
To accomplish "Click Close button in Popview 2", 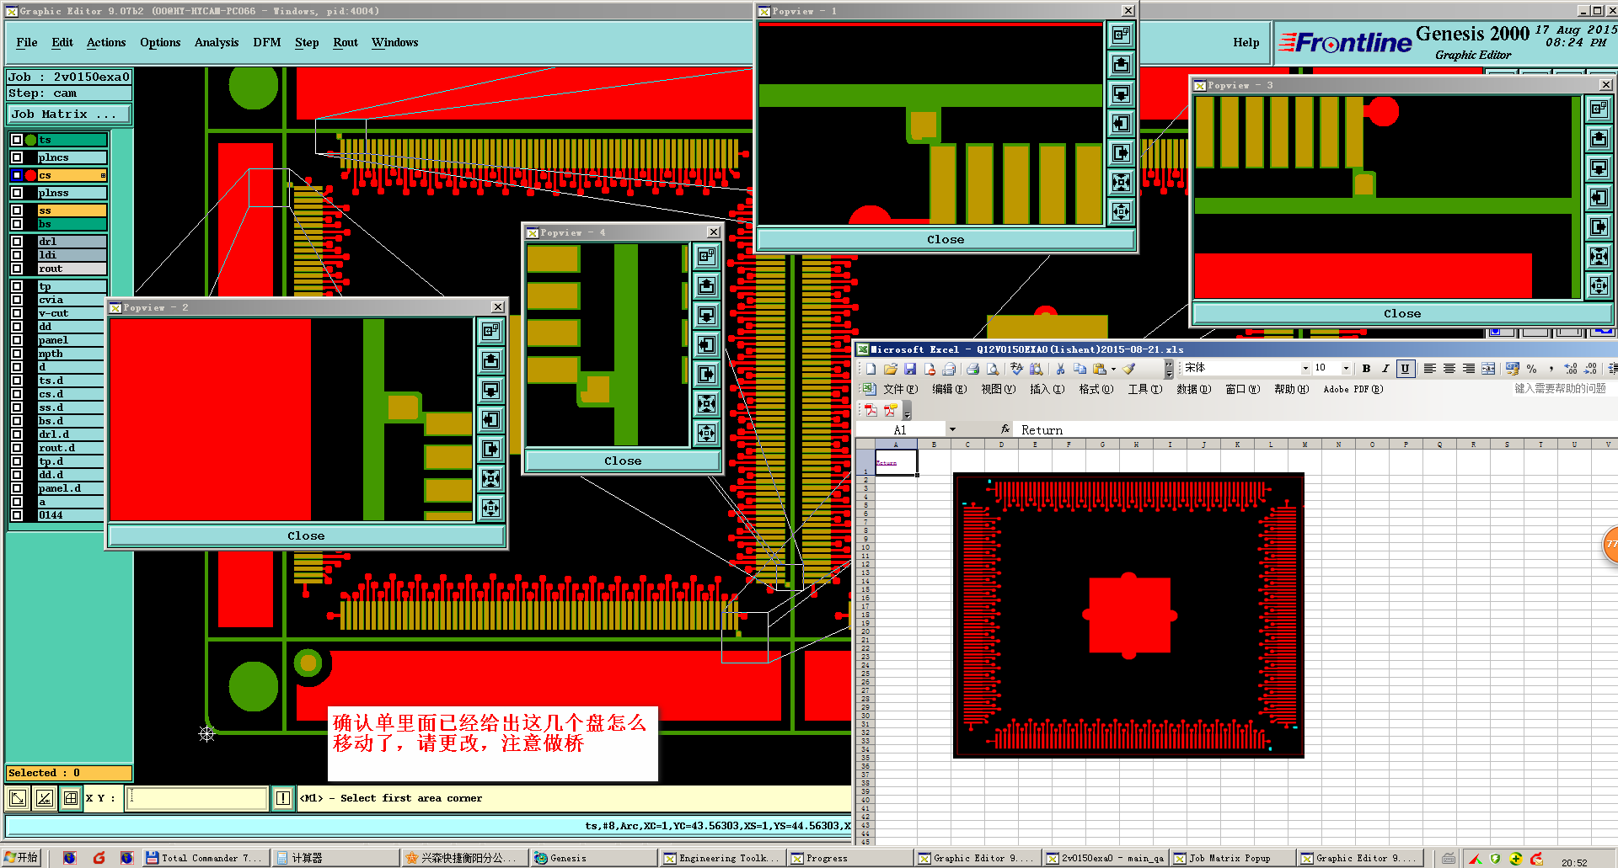I will pos(306,535).
